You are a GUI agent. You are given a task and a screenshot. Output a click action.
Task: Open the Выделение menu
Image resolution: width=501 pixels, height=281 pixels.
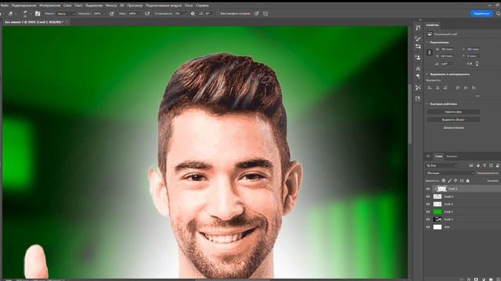tap(94, 5)
